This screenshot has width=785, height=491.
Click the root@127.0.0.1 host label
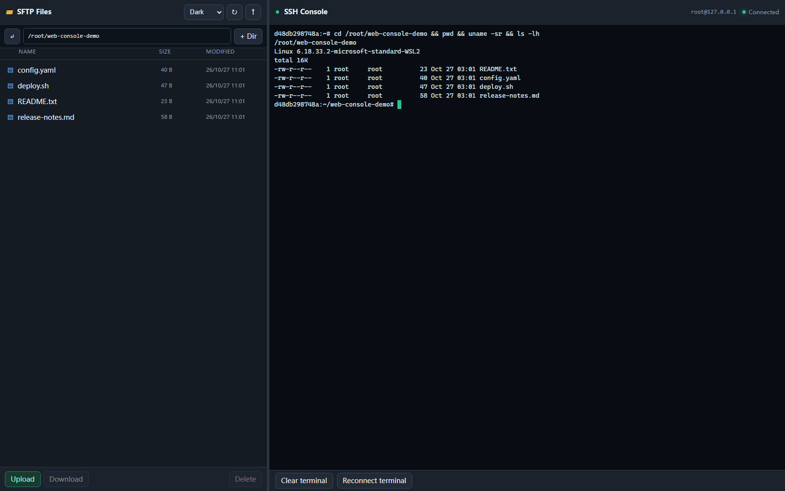click(713, 12)
